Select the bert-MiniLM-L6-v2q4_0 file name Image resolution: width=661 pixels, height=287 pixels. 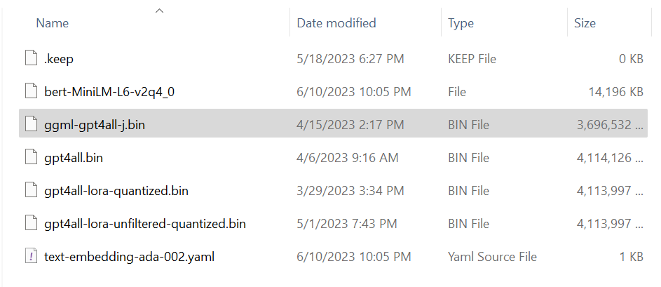pyautogui.click(x=109, y=92)
